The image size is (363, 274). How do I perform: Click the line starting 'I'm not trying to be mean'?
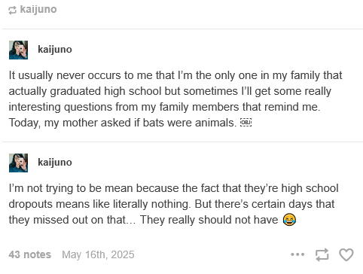pos(174,188)
